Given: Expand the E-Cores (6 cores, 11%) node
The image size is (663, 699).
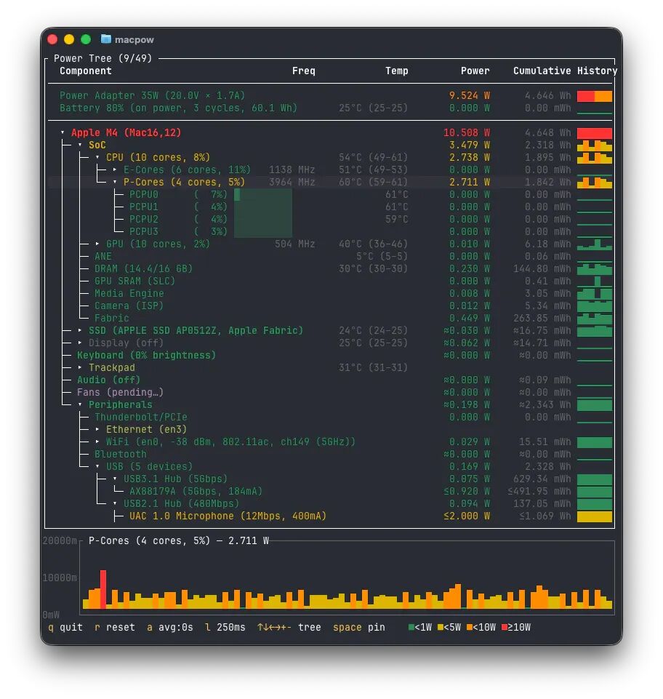Looking at the screenshot, I should [x=115, y=170].
